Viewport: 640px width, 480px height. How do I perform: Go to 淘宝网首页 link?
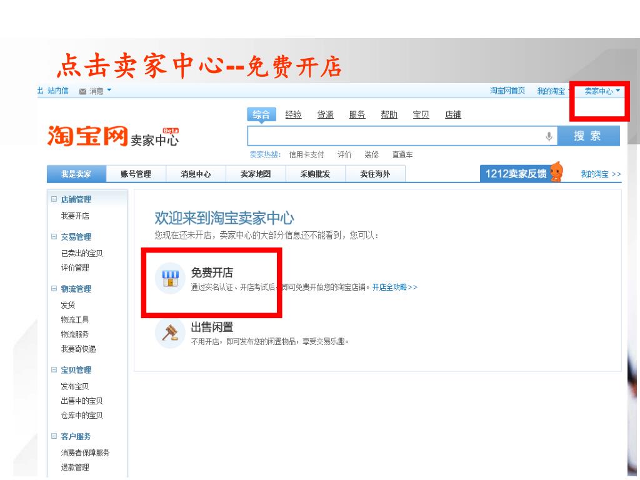tap(507, 91)
